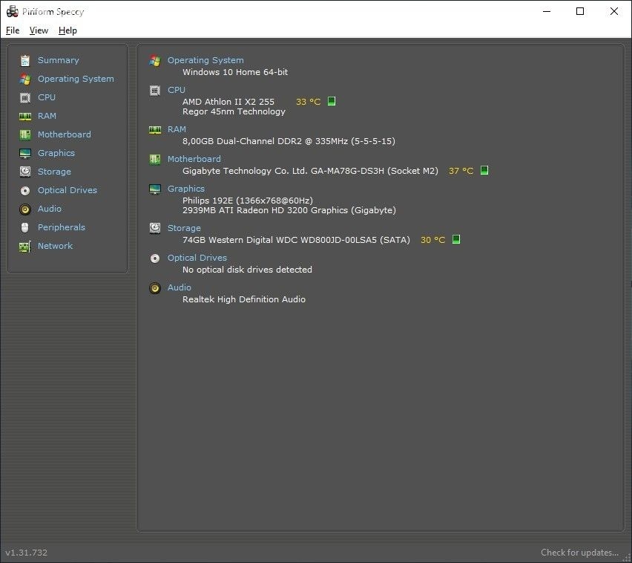This screenshot has width=632, height=563.
Task: Click the Storage disk icon in sidebar
Action: [x=25, y=172]
